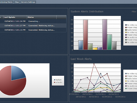
Task: Click the gray bar in the distribution chart
Action: 114,46
